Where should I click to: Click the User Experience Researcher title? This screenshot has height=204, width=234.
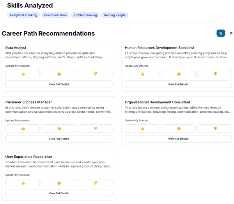click(28, 157)
